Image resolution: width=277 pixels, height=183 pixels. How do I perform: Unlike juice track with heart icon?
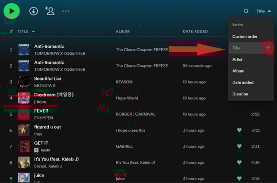(x=239, y=178)
